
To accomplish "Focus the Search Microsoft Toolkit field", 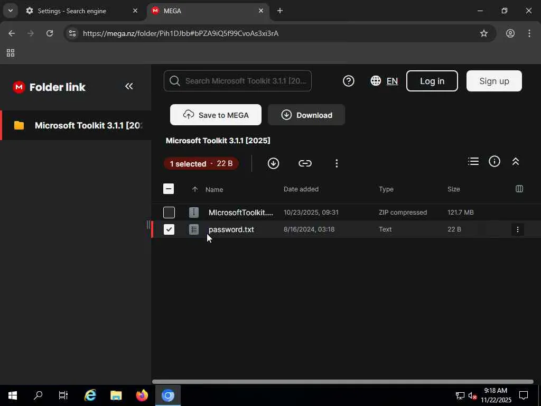I will 238,81.
